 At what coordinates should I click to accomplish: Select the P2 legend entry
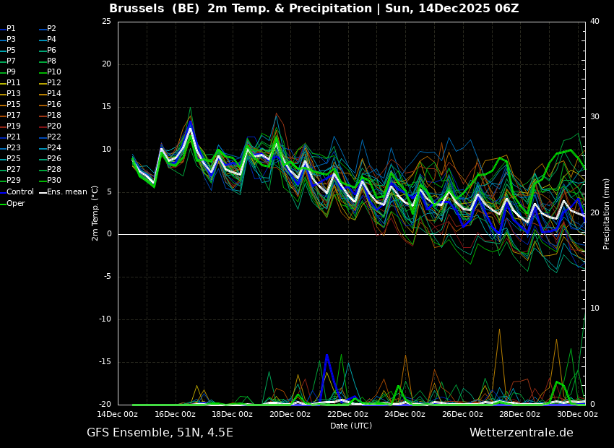(52, 29)
